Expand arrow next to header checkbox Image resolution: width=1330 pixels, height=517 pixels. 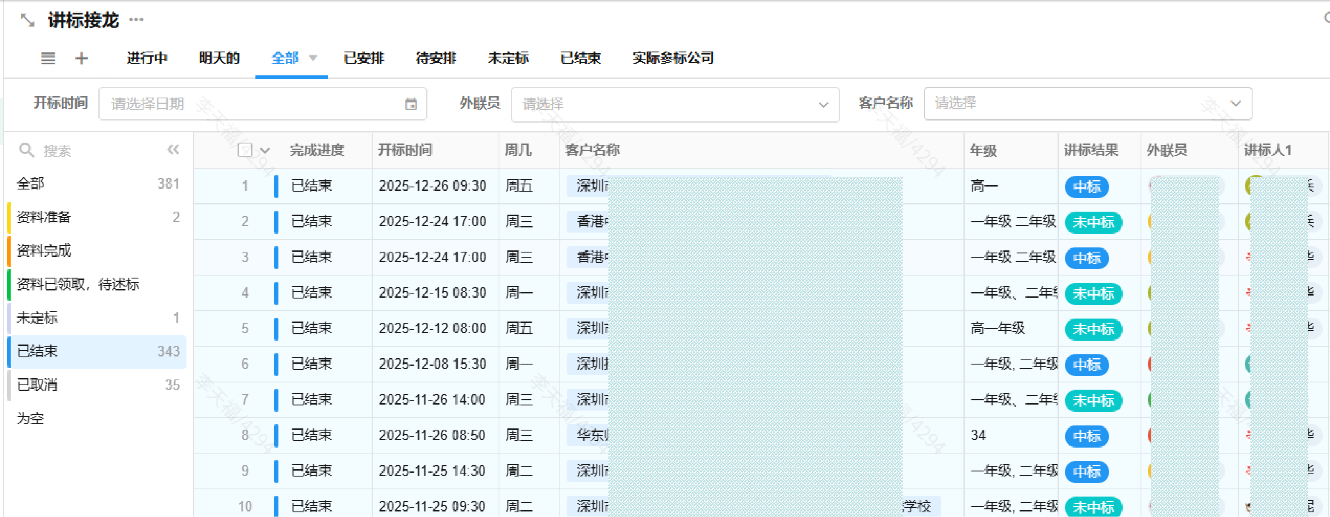point(265,151)
